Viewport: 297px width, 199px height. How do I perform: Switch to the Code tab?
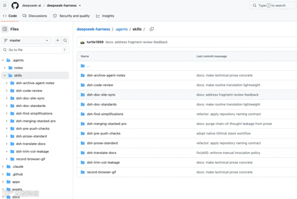click(10, 16)
